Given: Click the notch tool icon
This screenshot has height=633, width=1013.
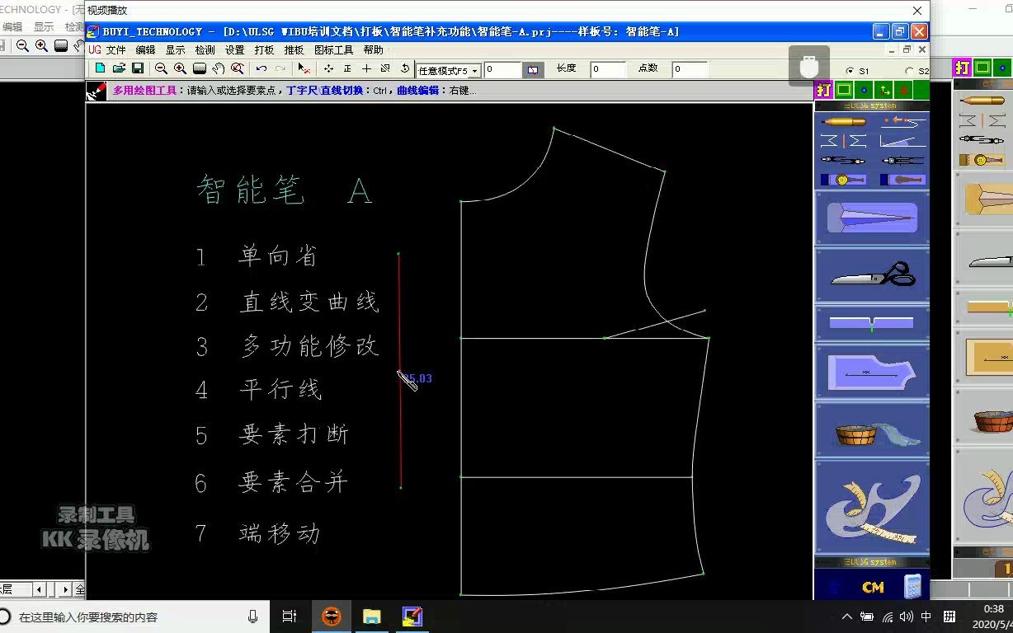Looking at the screenshot, I should 873,321.
